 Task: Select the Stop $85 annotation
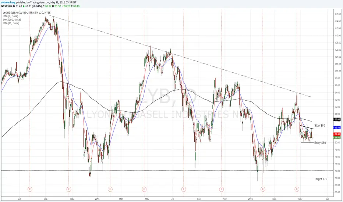point(319,126)
